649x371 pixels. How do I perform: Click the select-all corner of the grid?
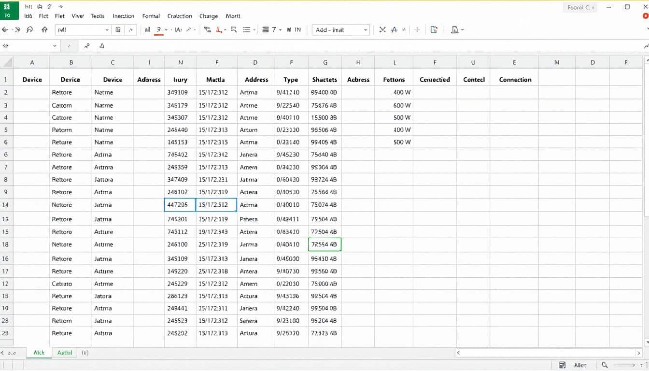click(6, 62)
